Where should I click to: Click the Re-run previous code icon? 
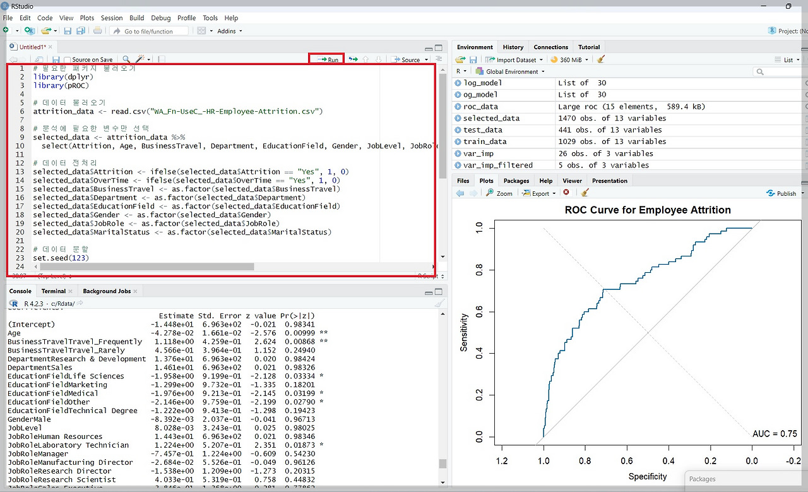point(353,59)
